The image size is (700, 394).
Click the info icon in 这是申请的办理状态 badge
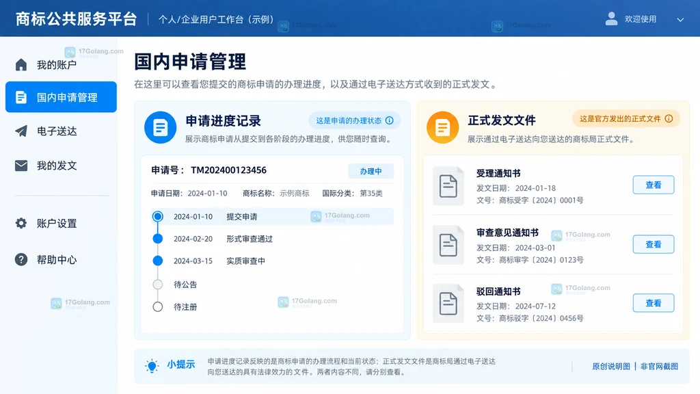coord(389,120)
